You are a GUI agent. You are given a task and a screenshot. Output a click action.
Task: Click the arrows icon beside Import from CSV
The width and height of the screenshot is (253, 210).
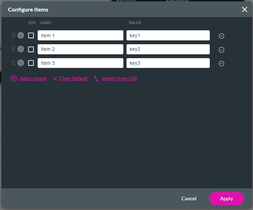pos(96,79)
